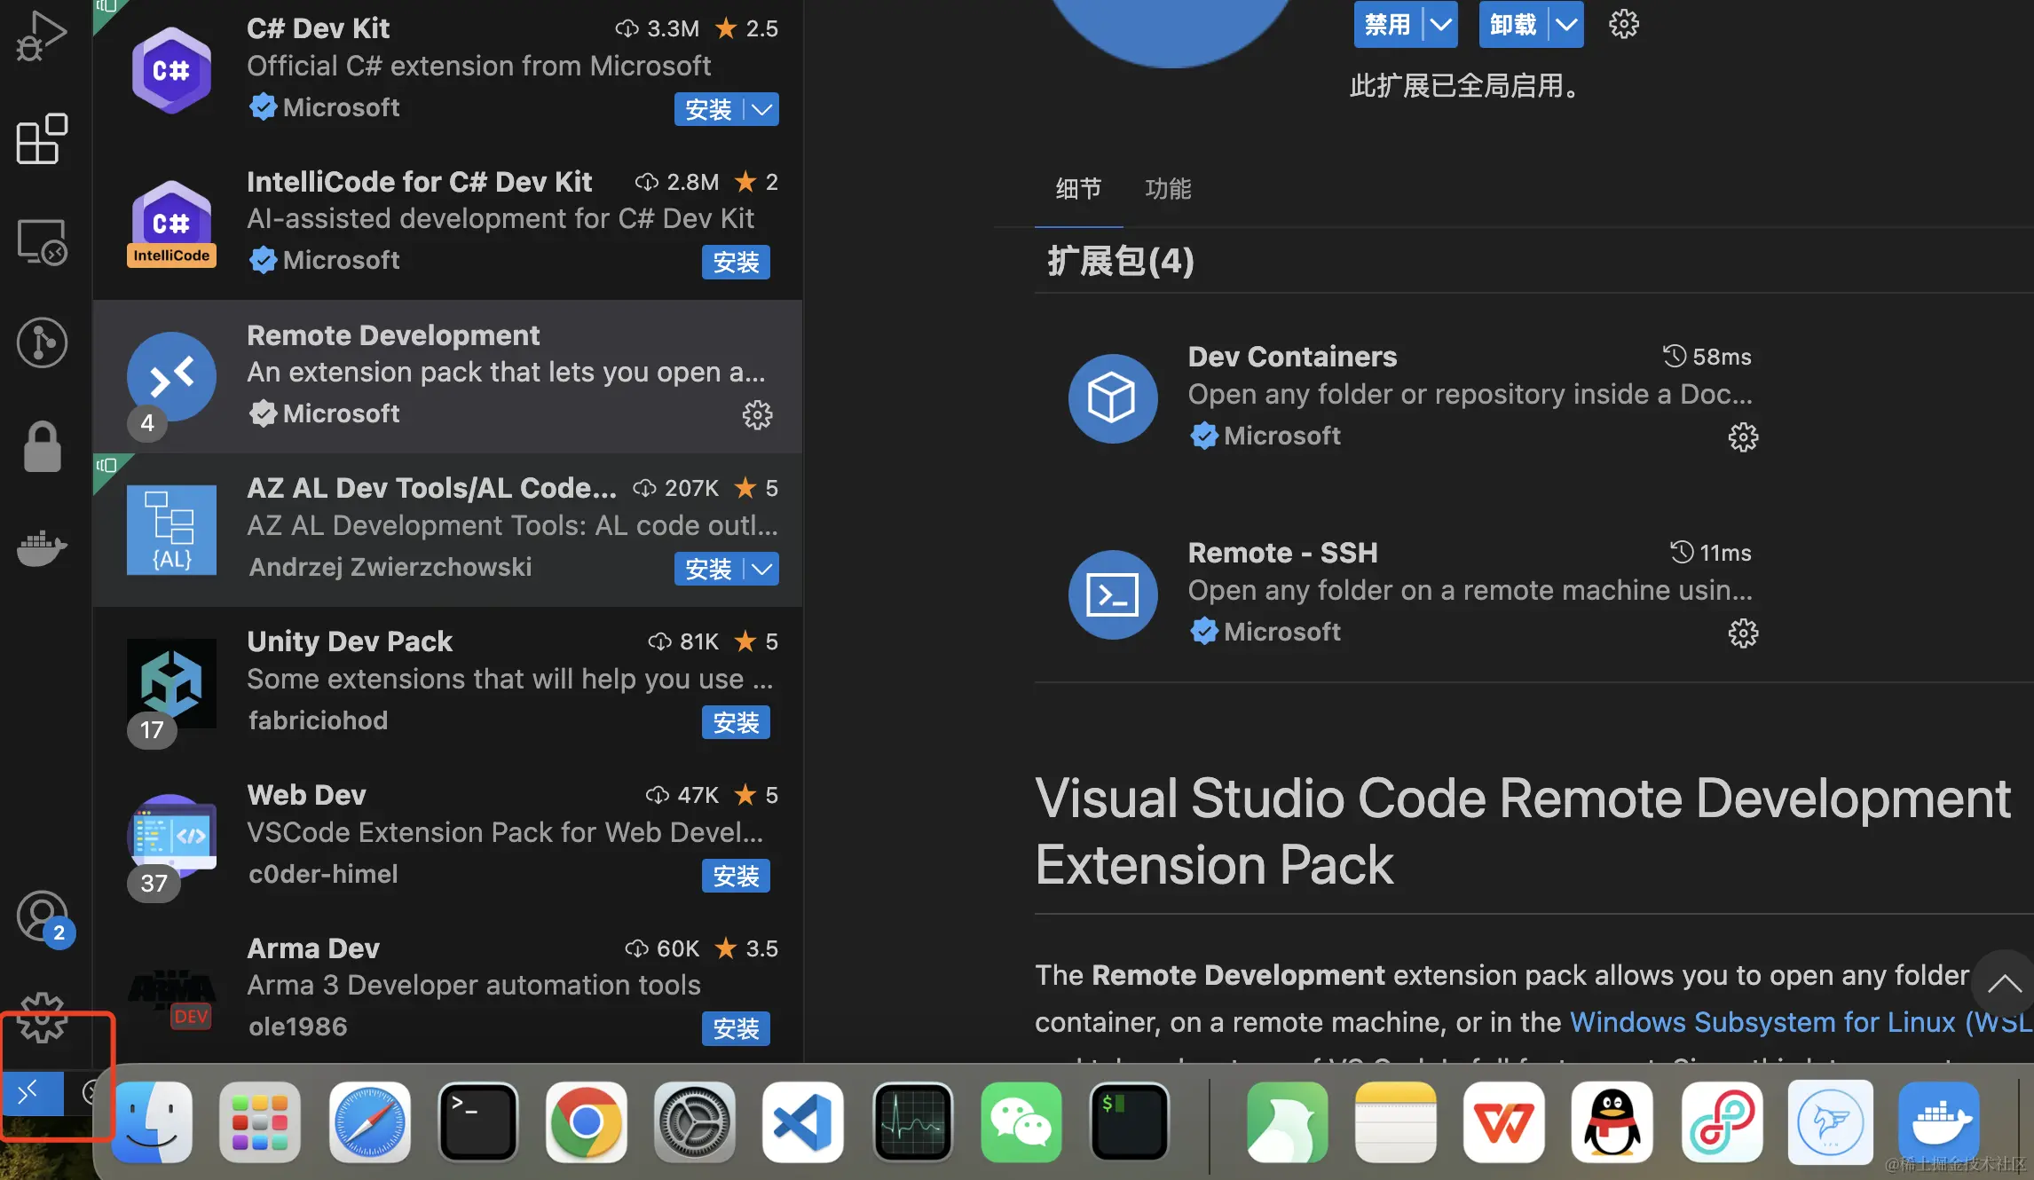Image resolution: width=2034 pixels, height=1180 pixels.
Task: Click the scroll-to-top arrow button
Action: tap(2004, 983)
